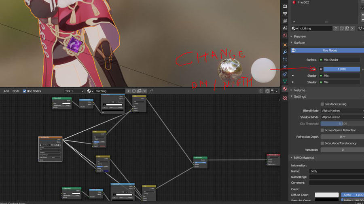Toggle node snapping magnet icon

point(267,91)
